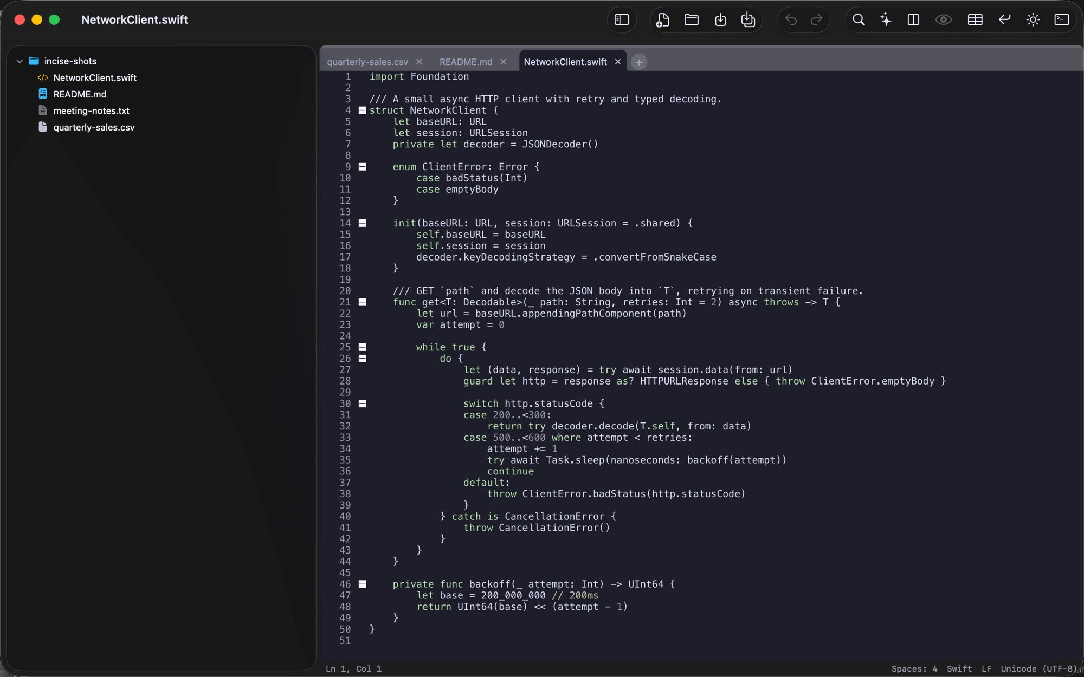Change indentation via Spaces: 4
Screen dimensions: 1084x677
coord(914,669)
